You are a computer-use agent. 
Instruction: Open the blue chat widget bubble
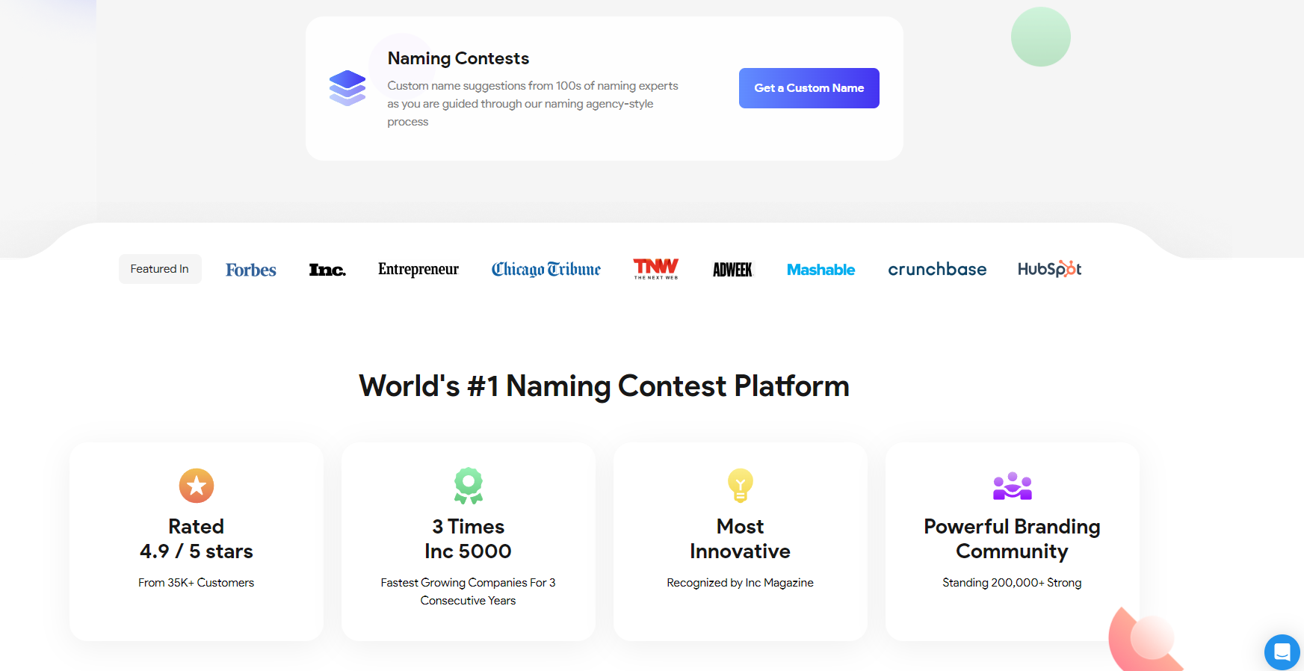[x=1282, y=652]
